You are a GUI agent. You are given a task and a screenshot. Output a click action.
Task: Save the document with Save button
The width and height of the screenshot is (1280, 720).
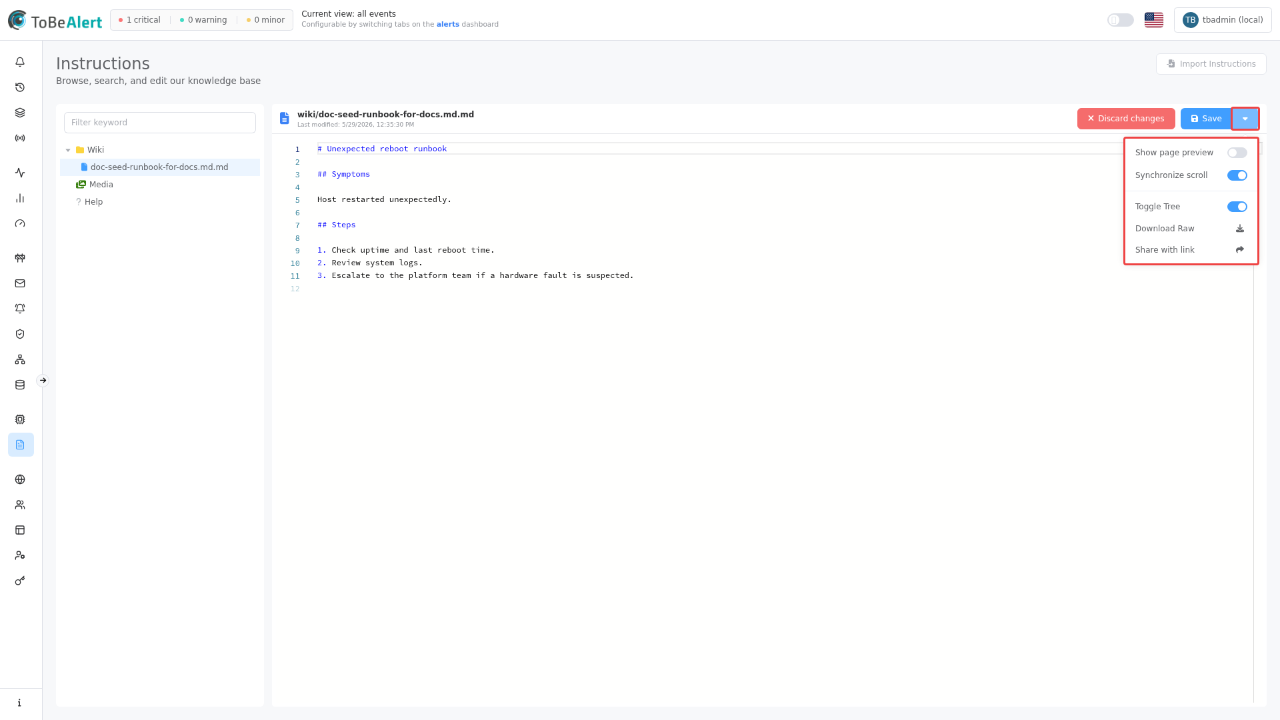1206,119
